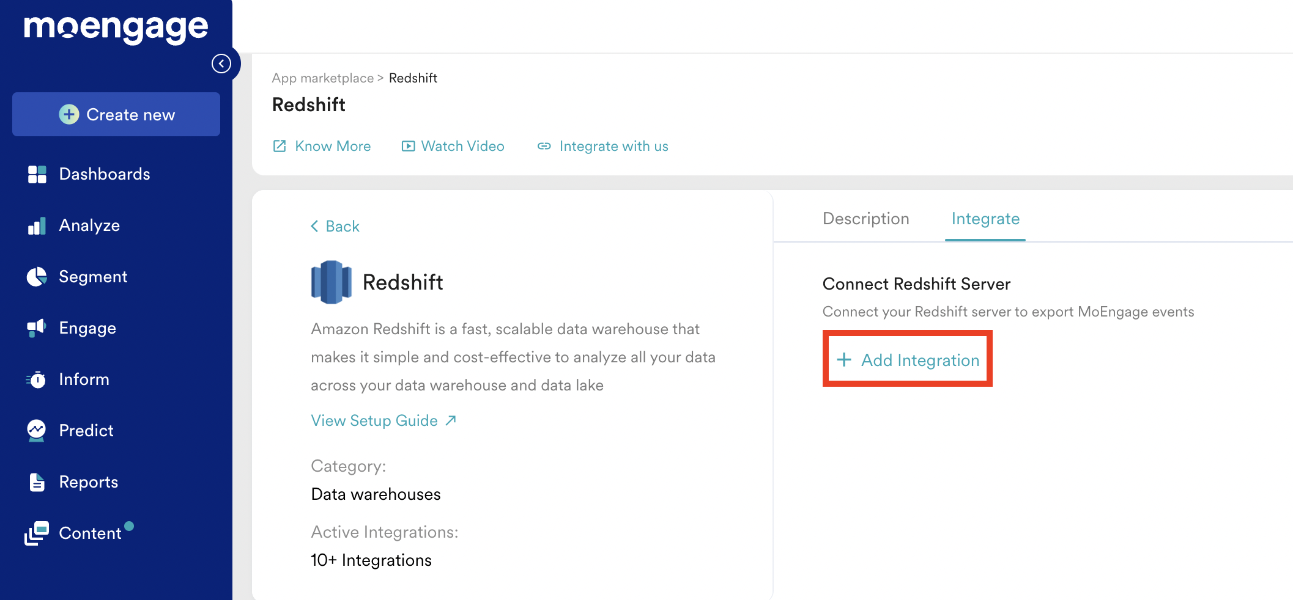This screenshot has width=1293, height=600.
Task: Open View Setup Guide
Action: [374, 420]
